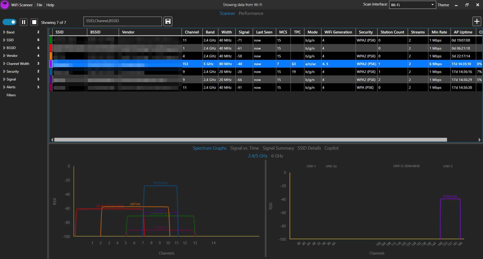Viewport: 483px width, 259px height.
Task: Sort by the AP Uptime column header
Action: pyautogui.click(x=463, y=32)
